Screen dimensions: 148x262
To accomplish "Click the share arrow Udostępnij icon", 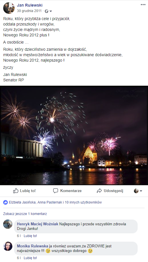I will coord(99,191).
